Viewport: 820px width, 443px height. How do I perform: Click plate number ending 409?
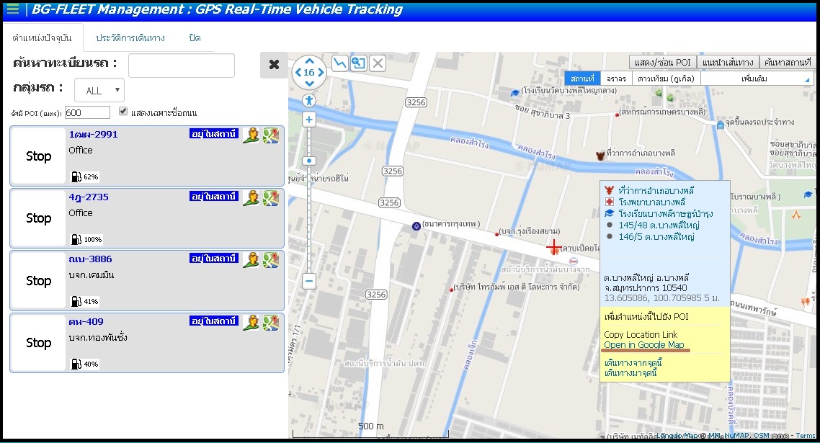click(x=86, y=322)
